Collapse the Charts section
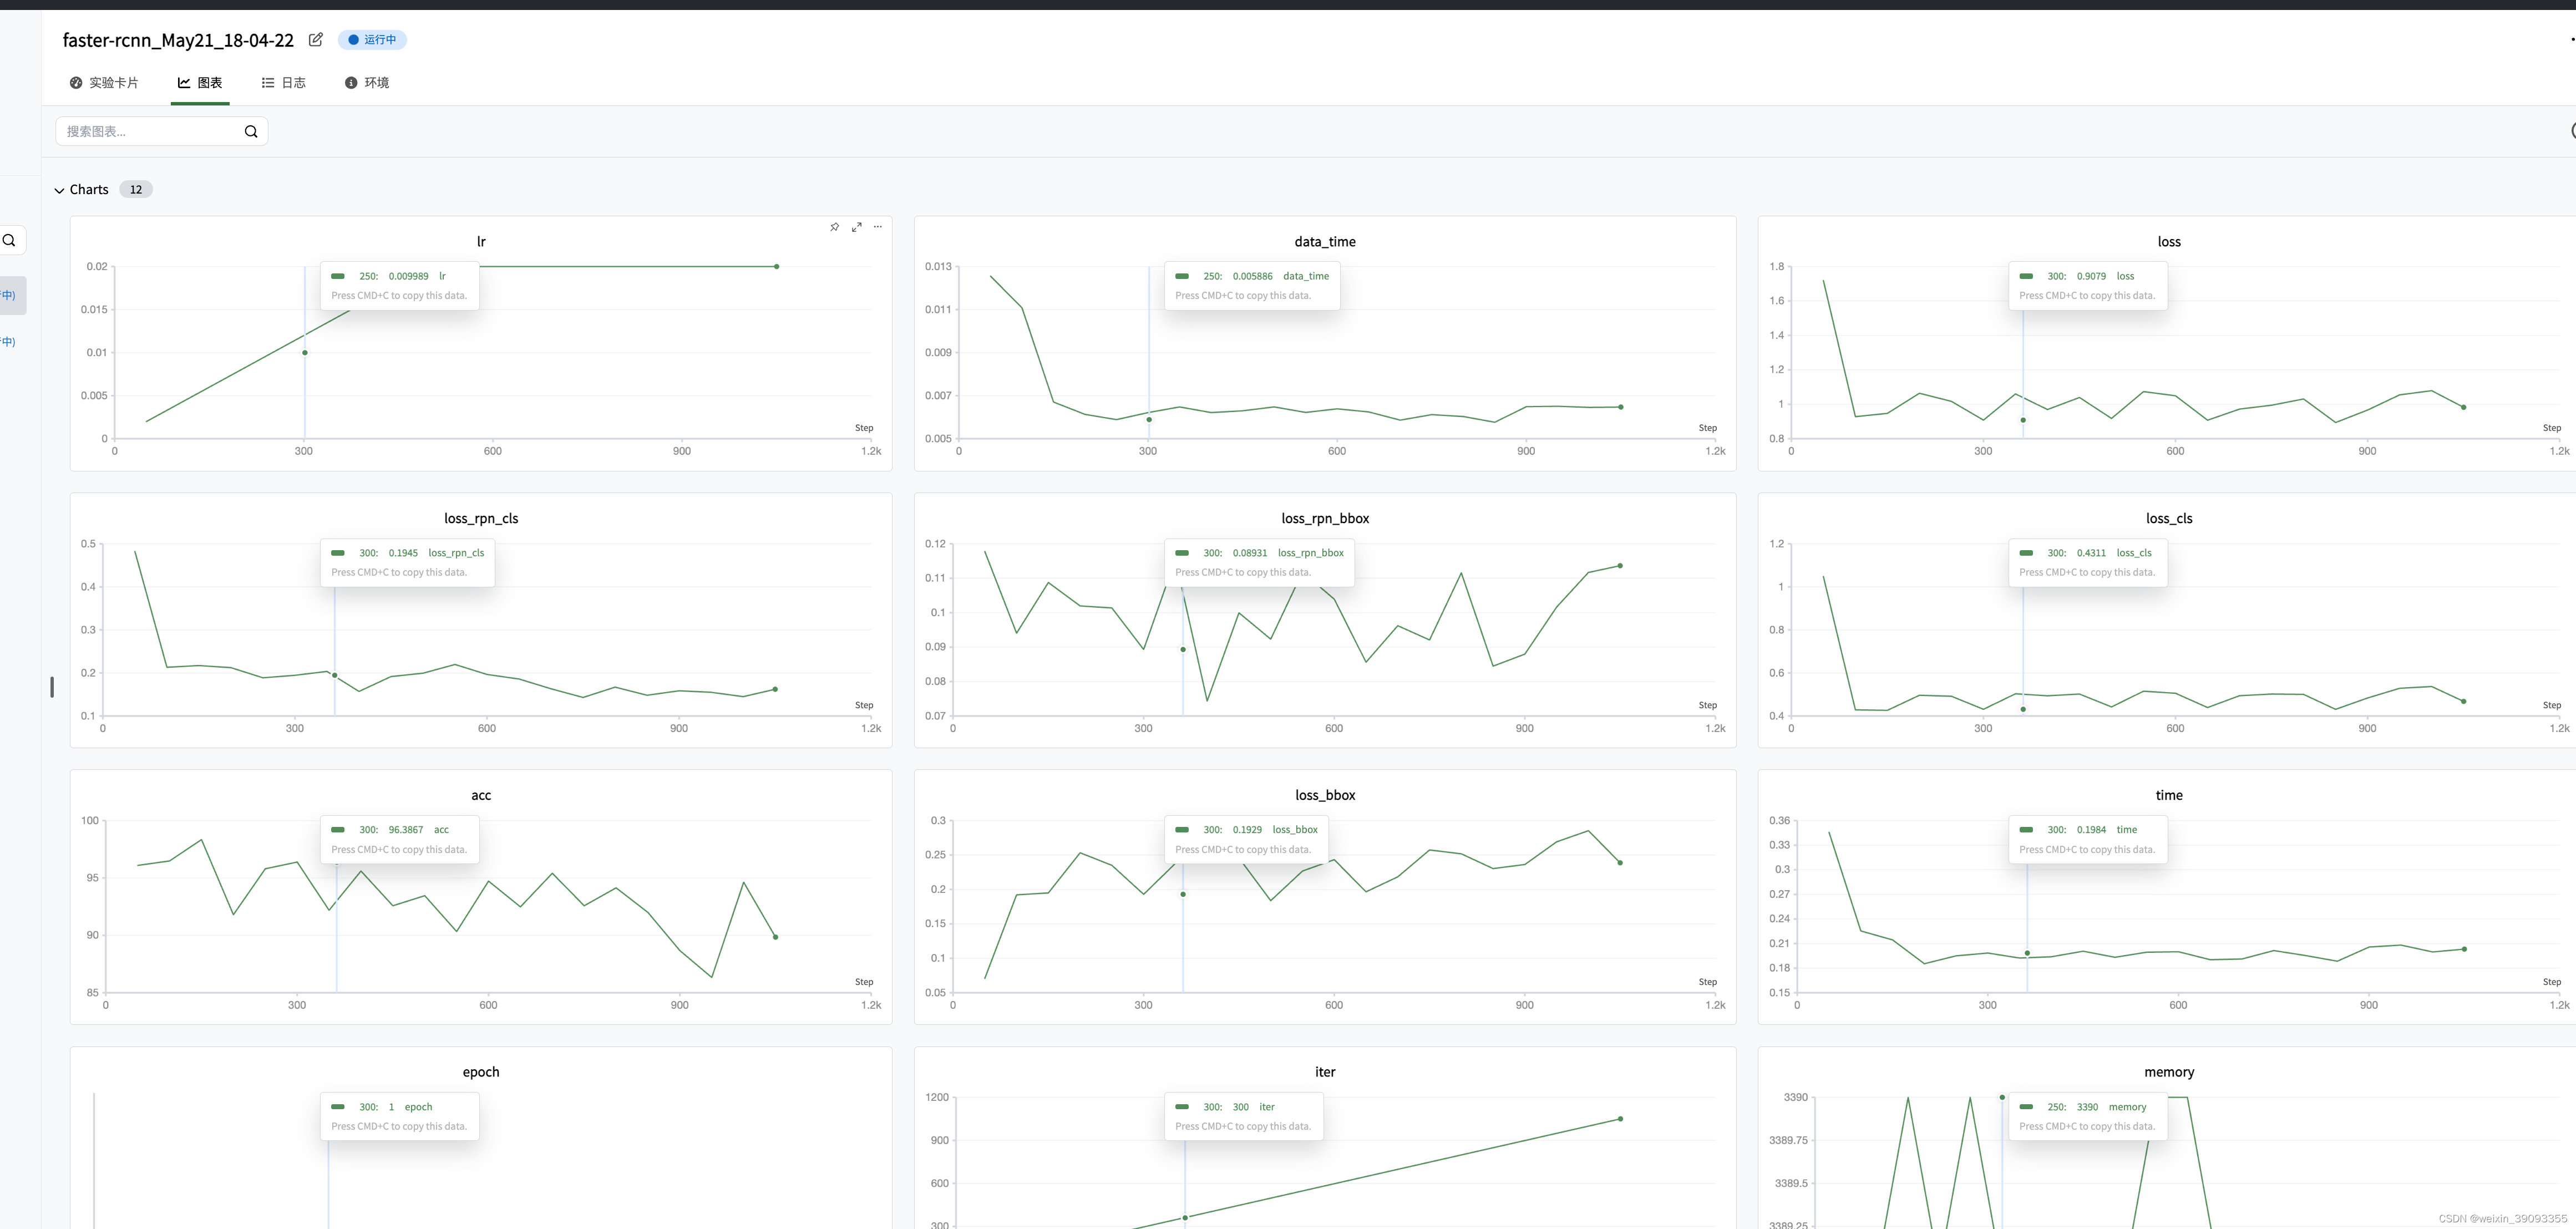The width and height of the screenshot is (2576, 1229). pos(59,190)
